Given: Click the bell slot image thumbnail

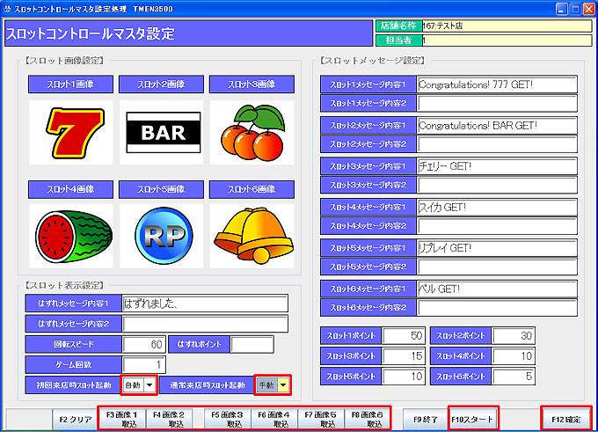Looking at the screenshot, I should (252, 236).
